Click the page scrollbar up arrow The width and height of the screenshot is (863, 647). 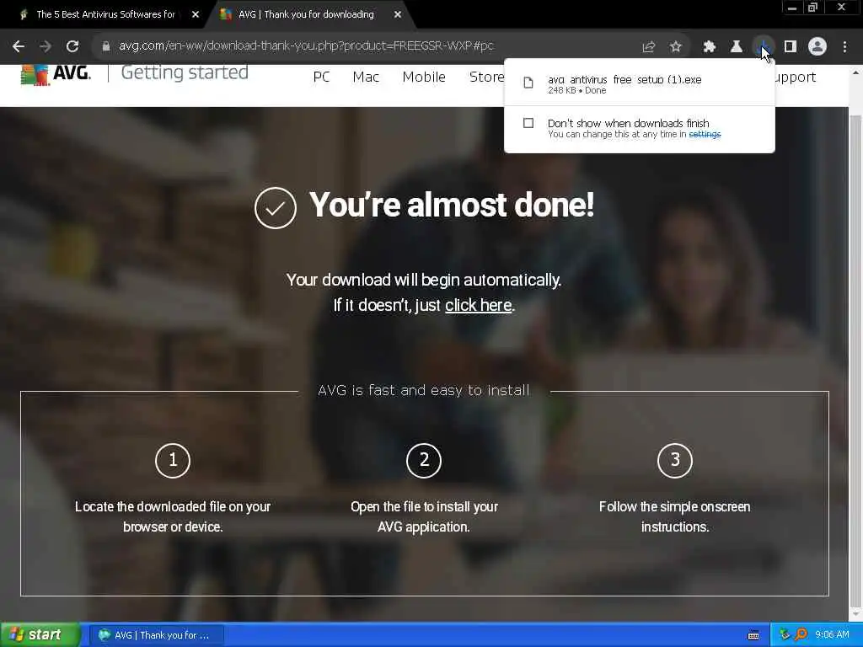click(856, 72)
